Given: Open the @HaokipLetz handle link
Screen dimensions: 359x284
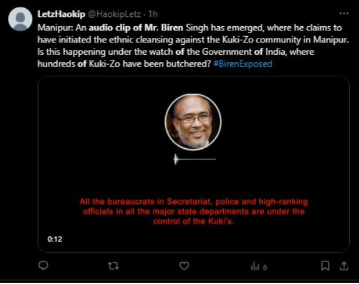Looking at the screenshot, I should (114, 14).
